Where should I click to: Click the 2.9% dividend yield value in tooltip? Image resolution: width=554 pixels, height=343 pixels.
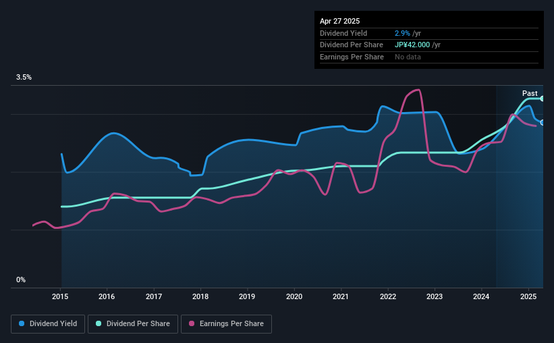(x=402, y=33)
